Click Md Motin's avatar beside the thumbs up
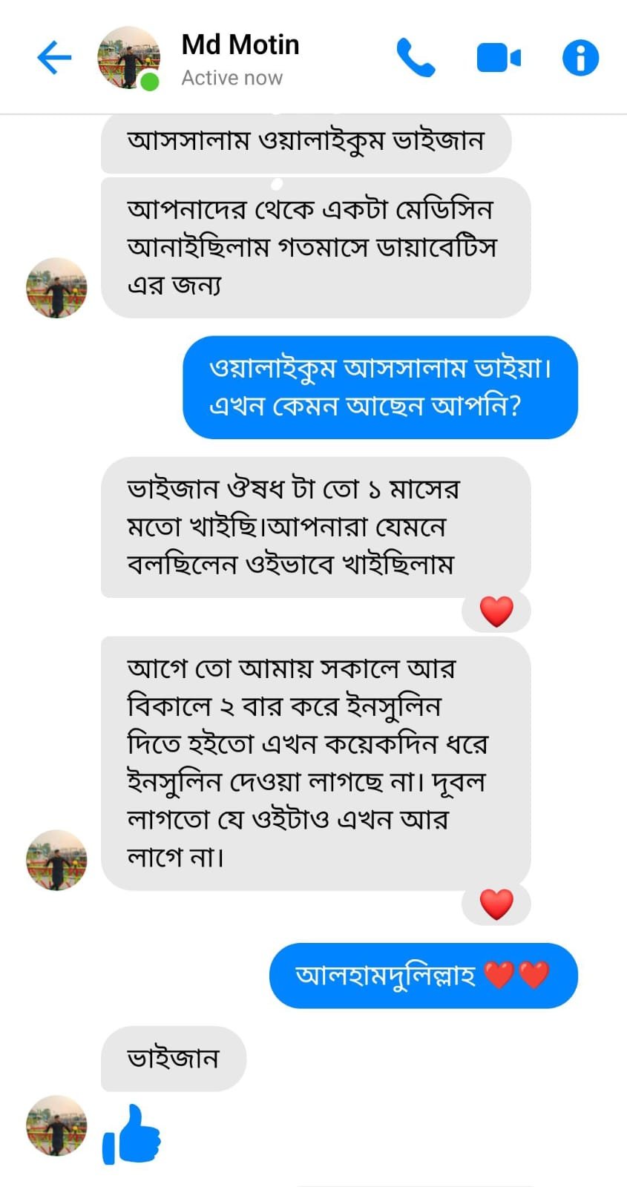 pyautogui.click(x=56, y=1125)
